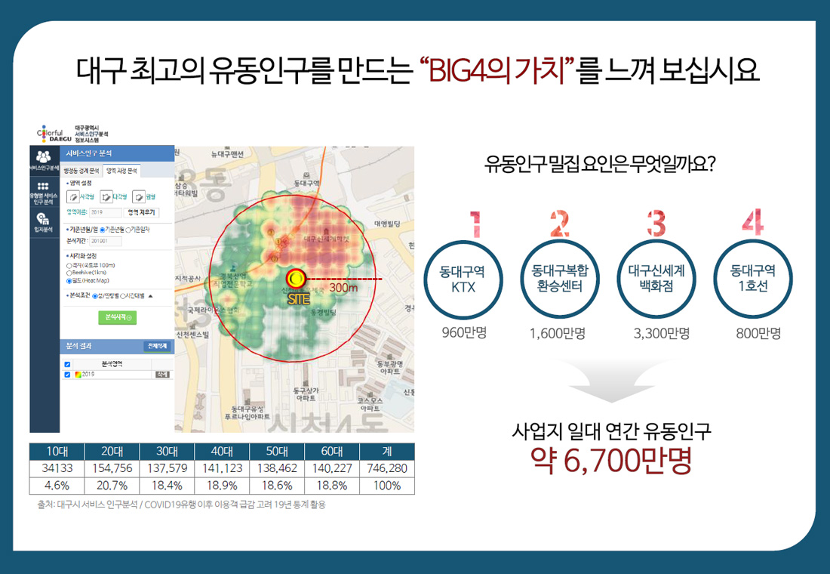Click the 영역 지우기 button

coord(142,212)
